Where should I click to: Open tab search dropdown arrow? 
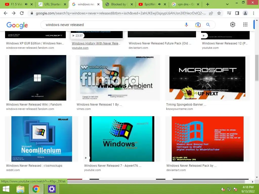tap(227, 4)
